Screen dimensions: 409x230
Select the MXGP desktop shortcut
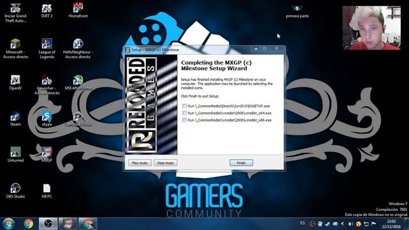point(47,155)
